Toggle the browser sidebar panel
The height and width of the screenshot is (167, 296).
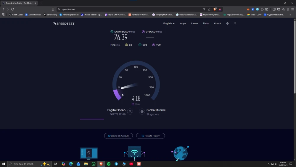click(x=274, y=9)
